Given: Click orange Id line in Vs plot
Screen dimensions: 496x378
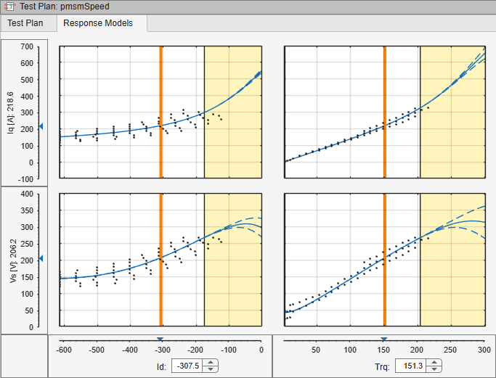Looking at the screenshot, I should tap(160, 260).
